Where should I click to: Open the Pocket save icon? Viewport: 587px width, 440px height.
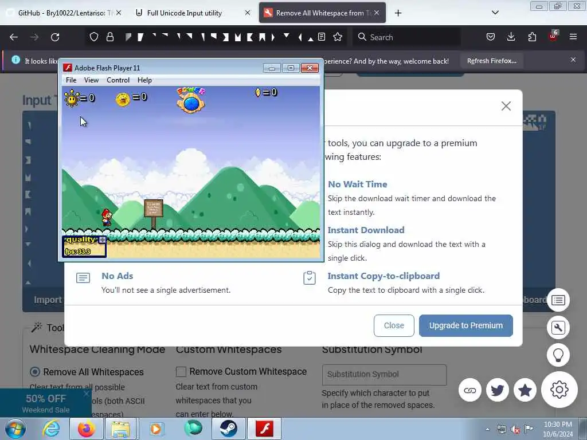(491, 37)
